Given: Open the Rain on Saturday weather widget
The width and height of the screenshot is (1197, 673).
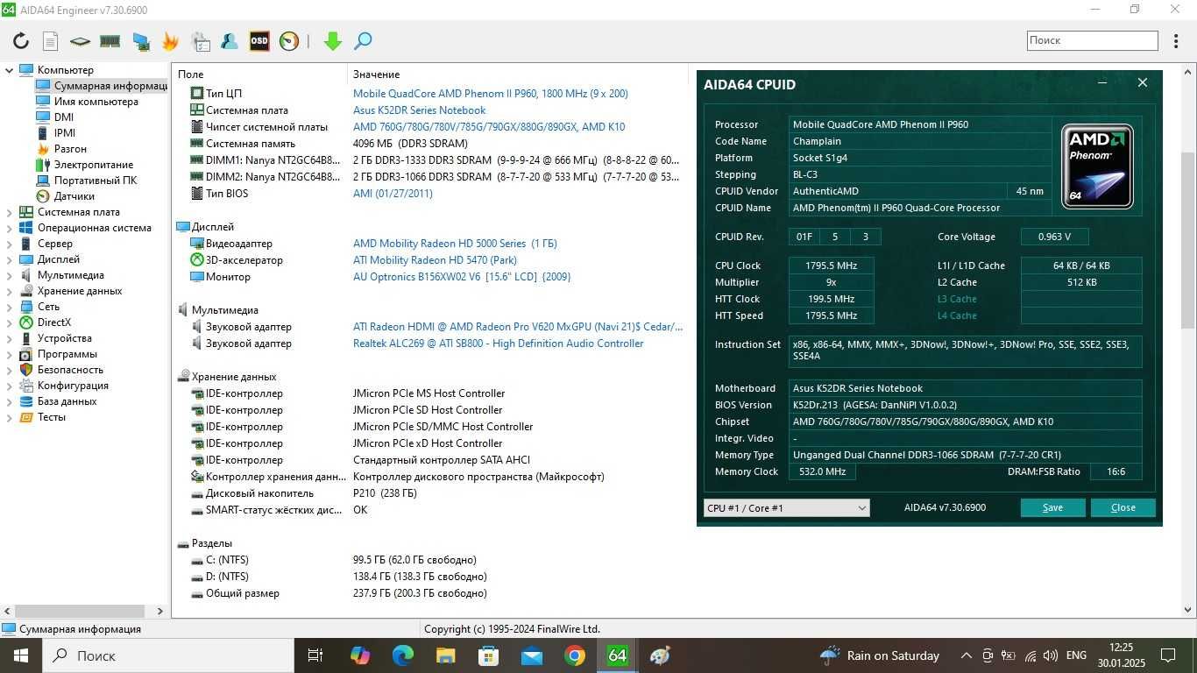Looking at the screenshot, I should point(879,655).
